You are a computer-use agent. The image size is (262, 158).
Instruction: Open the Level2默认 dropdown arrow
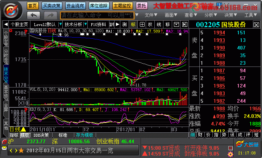point(61,25)
